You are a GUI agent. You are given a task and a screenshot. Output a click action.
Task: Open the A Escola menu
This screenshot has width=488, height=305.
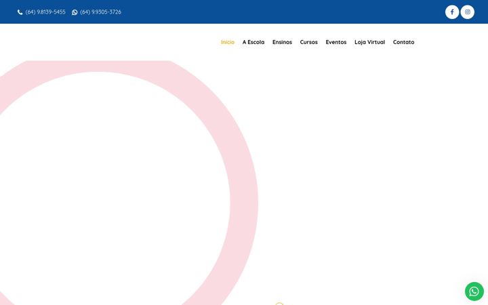[253, 42]
